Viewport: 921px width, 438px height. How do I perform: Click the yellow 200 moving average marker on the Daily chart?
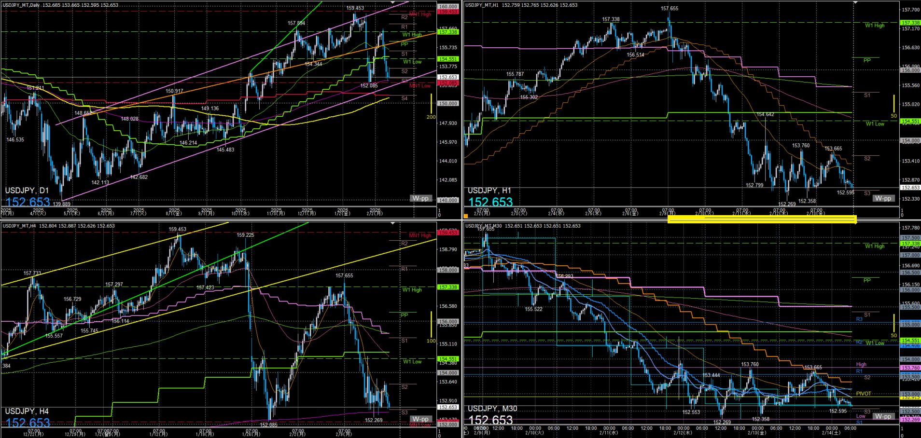[431, 117]
